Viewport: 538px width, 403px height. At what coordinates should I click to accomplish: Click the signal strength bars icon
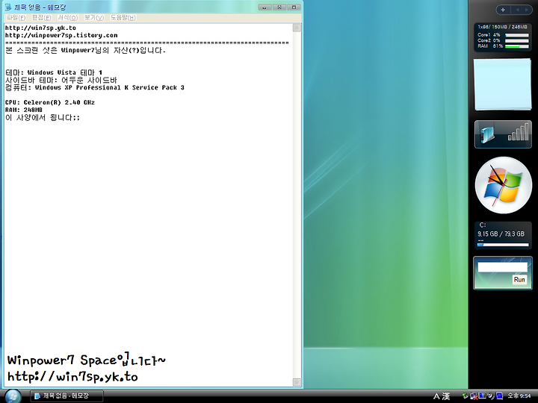pos(518,132)
